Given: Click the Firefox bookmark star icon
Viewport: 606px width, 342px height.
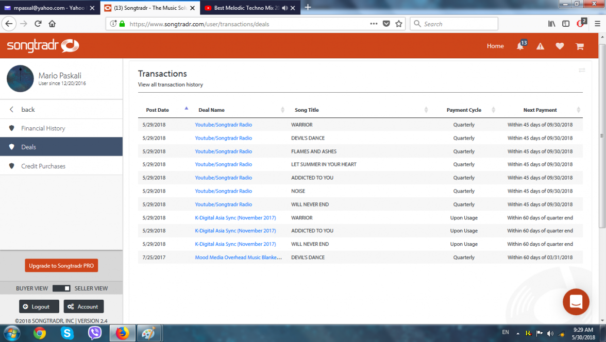Looking at the screenshot, I should click(398, 24).
